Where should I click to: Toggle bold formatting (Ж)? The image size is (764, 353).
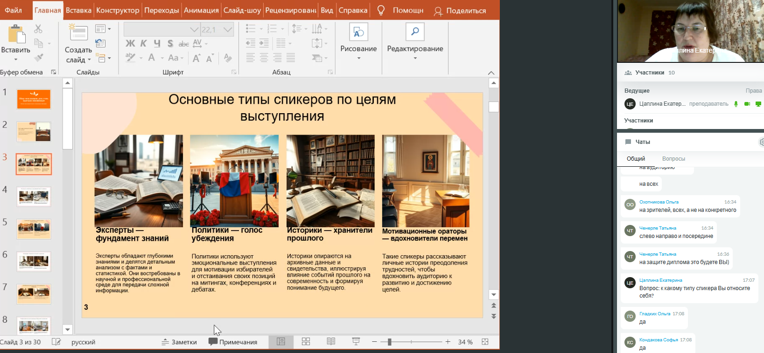tap(130, 43)
